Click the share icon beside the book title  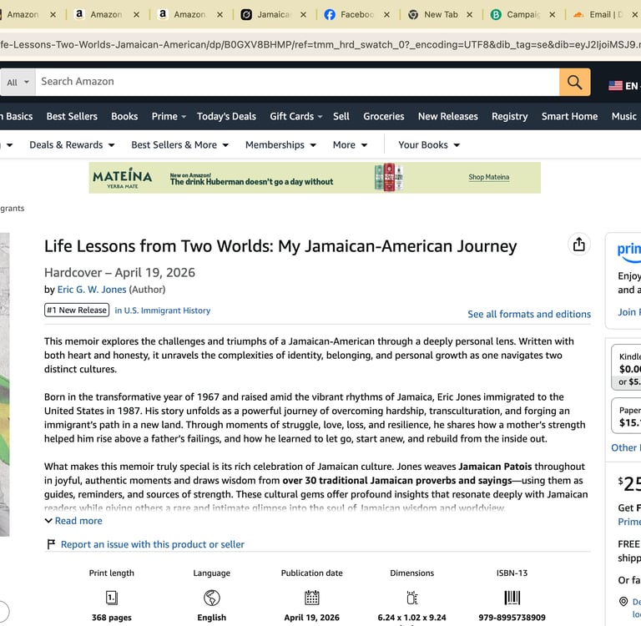click(579, 245)
